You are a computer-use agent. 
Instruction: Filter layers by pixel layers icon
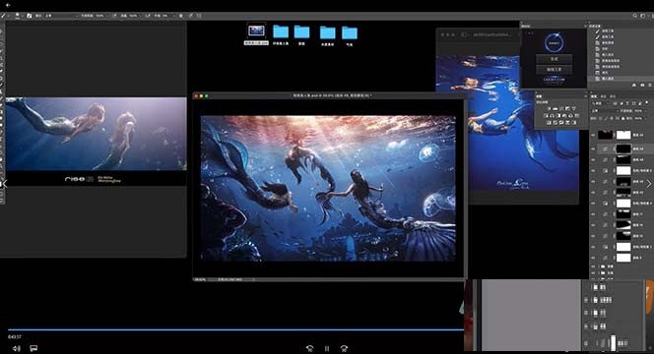coord(615,103)
